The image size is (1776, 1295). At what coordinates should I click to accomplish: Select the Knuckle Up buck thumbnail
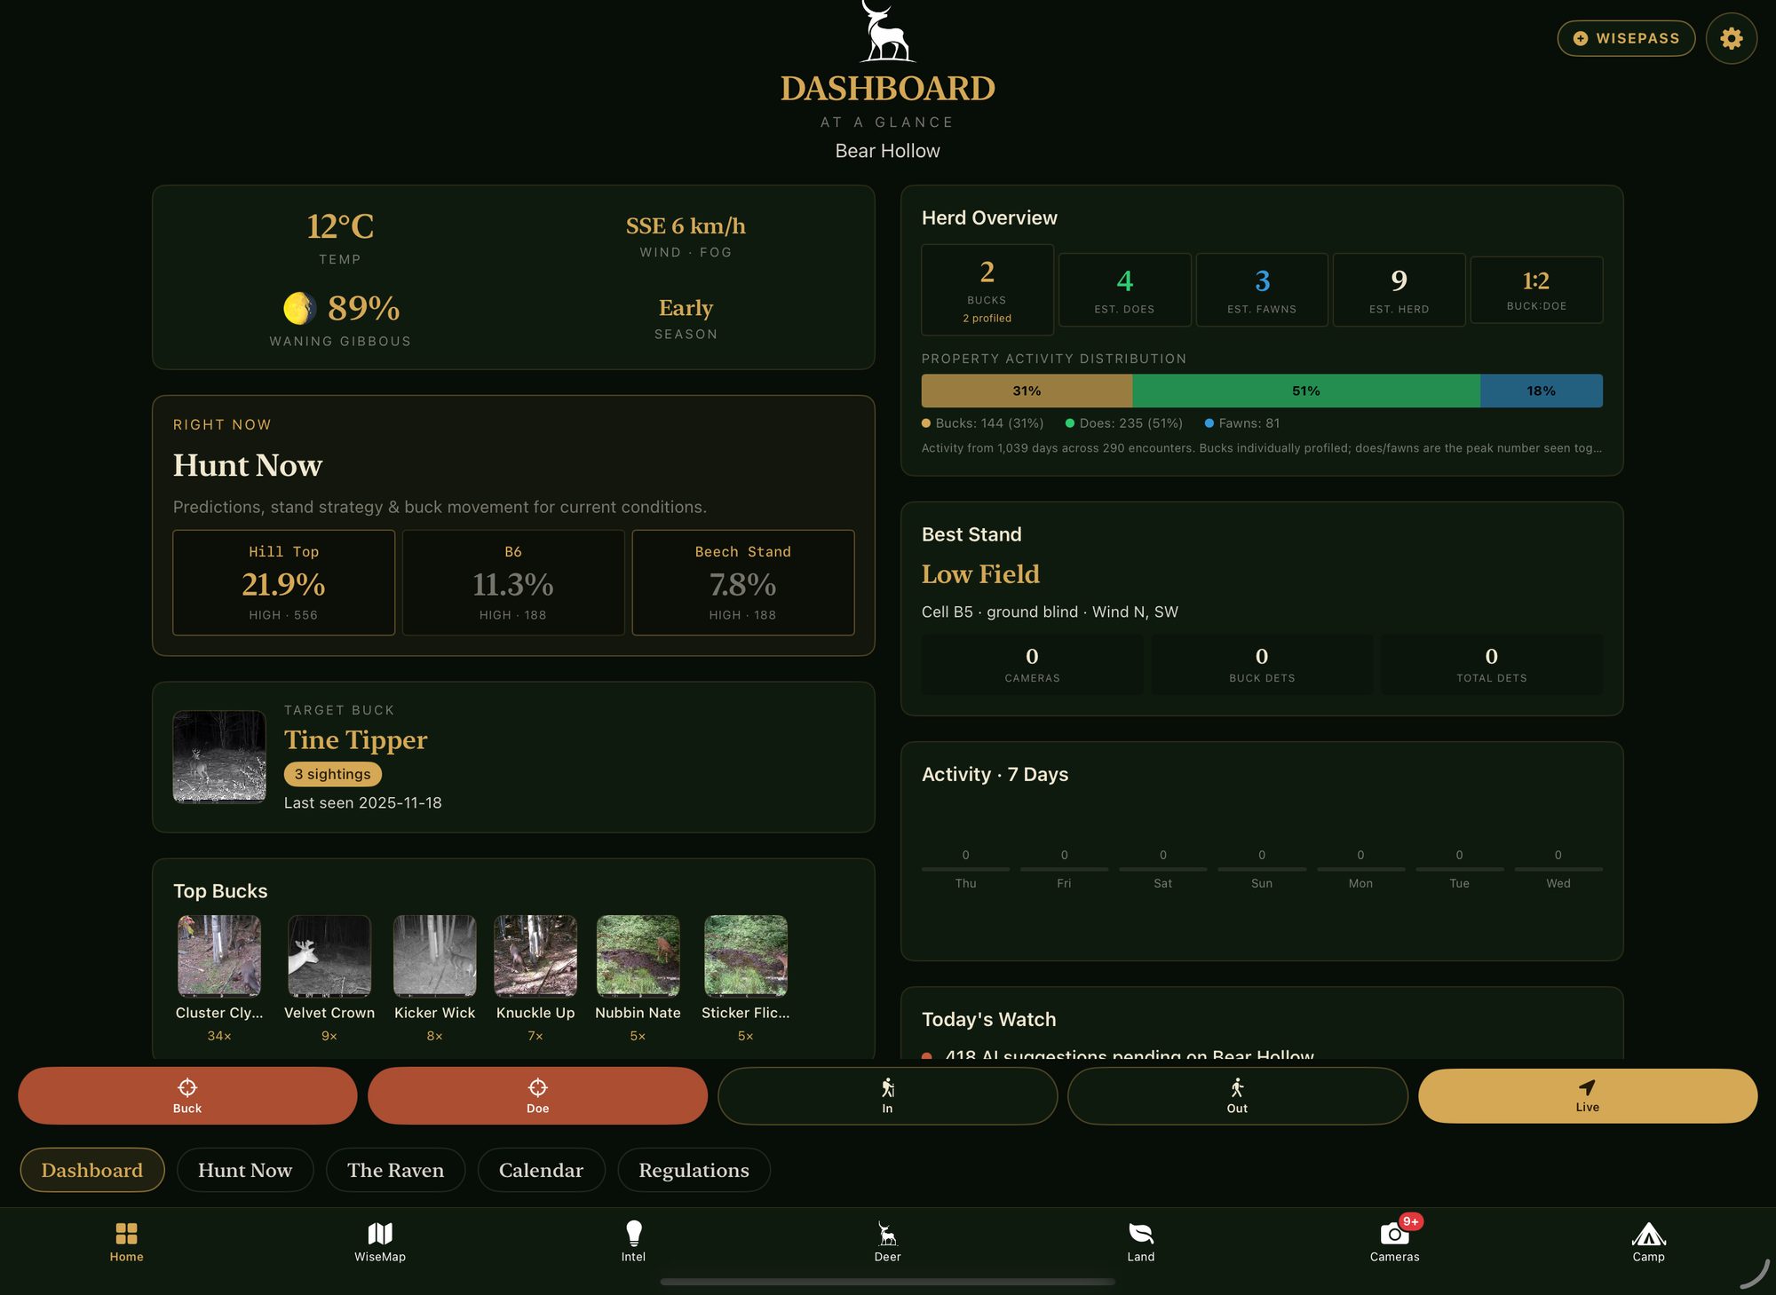535,956
